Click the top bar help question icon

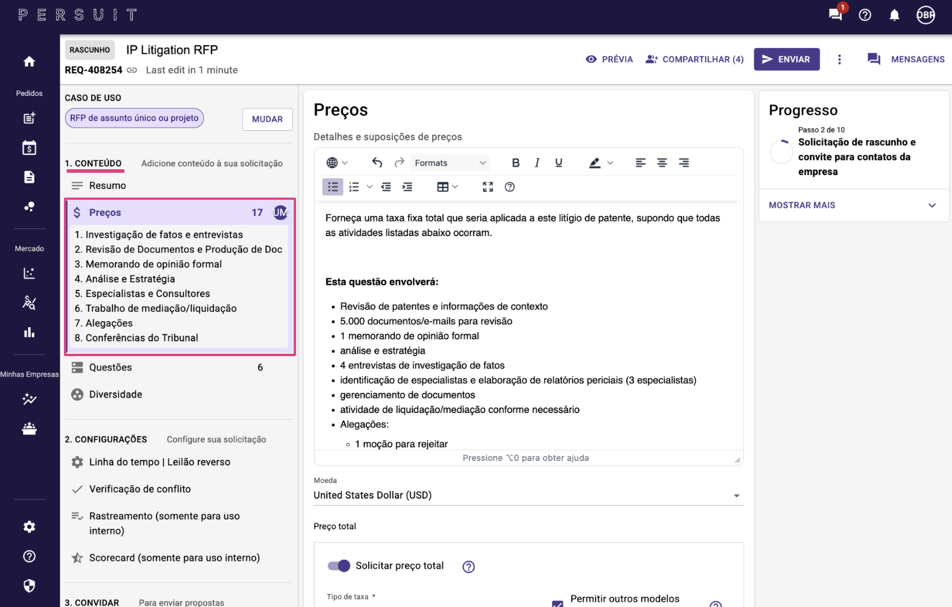[865, 15]
